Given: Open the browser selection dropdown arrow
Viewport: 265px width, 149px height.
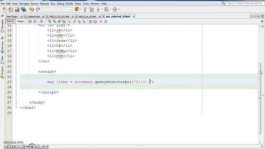Looking at the screenshot, I should pyautogui.click(x=81, y=9).
